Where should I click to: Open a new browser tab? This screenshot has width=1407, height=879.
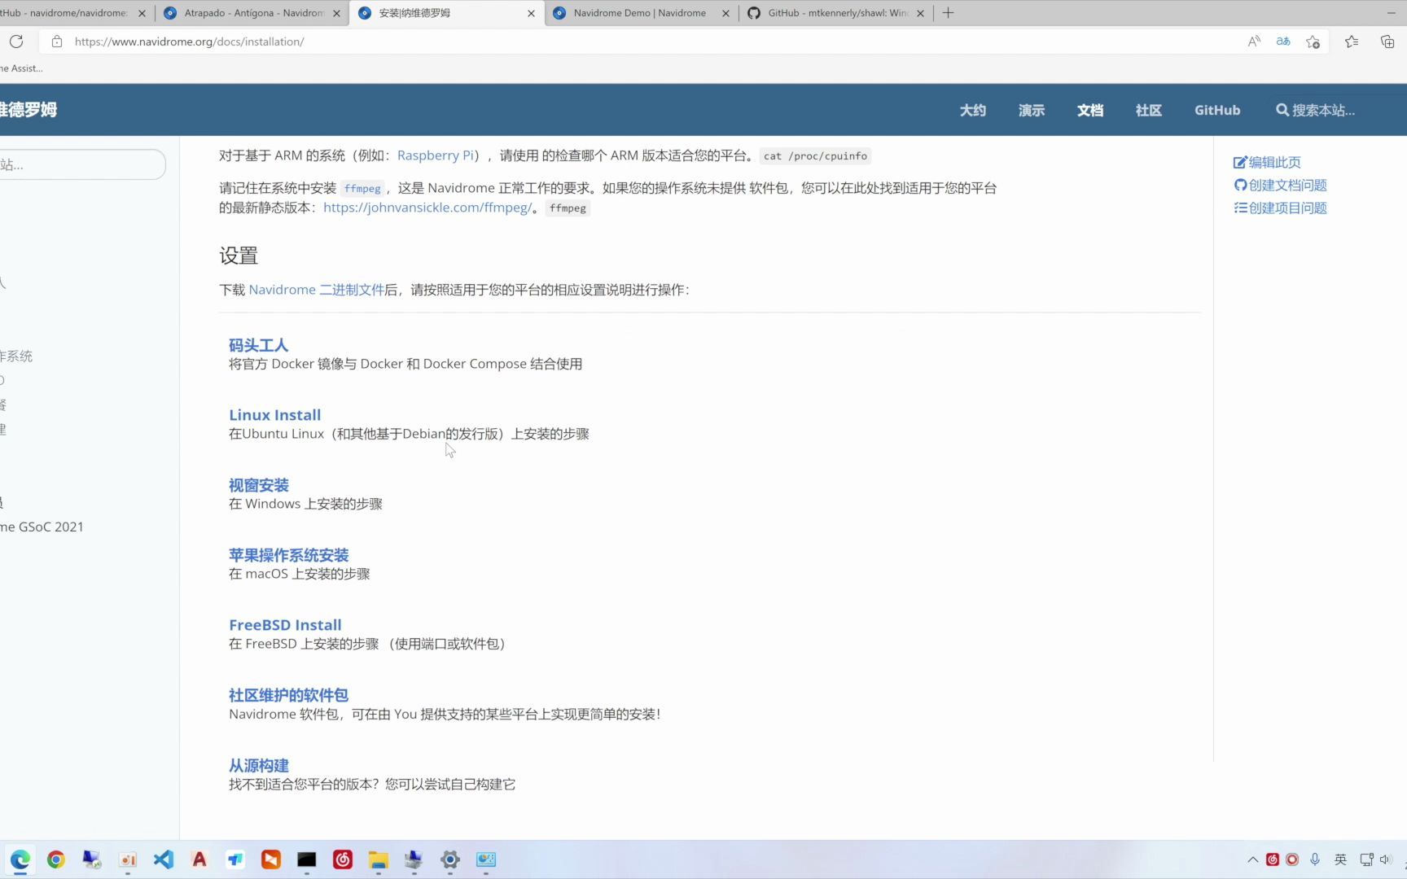click(947, 13)
